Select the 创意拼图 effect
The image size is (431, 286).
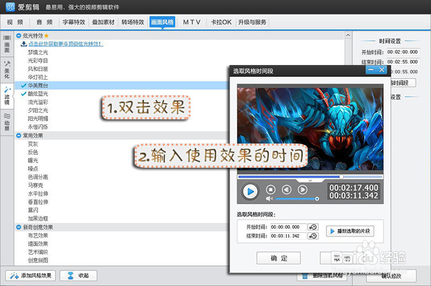[x=38, y=260]
